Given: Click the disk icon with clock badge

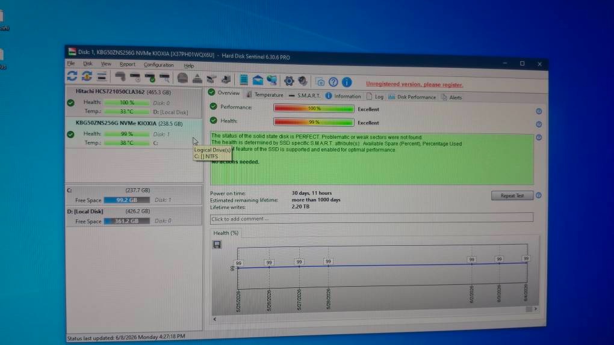Looking at the screenshot, I should pyautogui.click(x=135, y=78).
